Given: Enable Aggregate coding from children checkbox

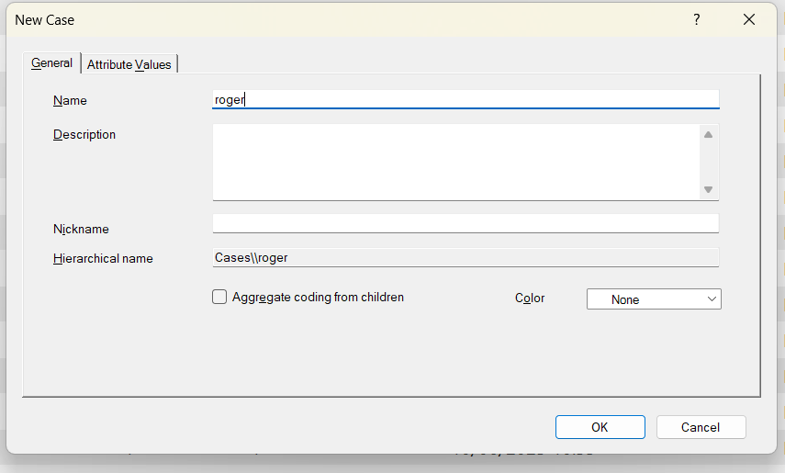Looking at the screenshot, I should tap(219, 298).
